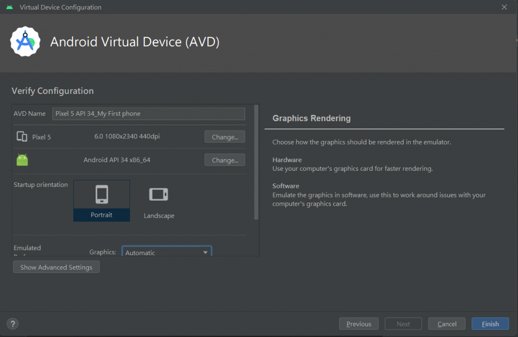Open help with the question mark icon
This screenshot has width=518, height=337.
[x=13, y=324]
